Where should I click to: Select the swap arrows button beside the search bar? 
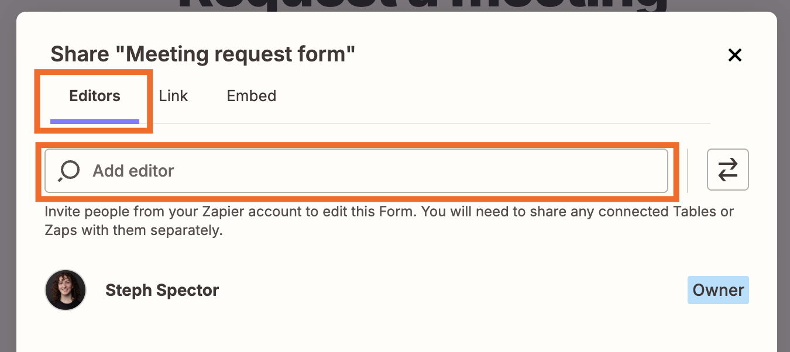click(727, 170)
